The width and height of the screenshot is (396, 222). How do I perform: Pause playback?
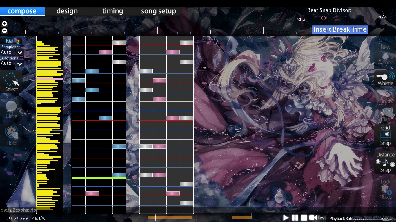tap(295, 218)
